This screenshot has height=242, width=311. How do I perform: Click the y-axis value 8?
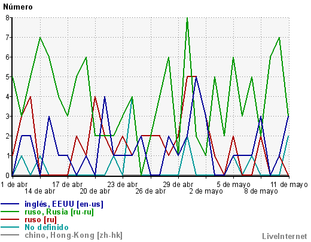pos(8,18)
